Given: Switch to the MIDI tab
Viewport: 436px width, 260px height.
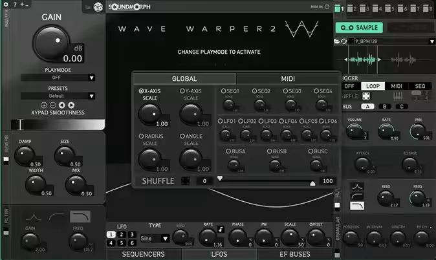Looking at the screenshot, I should click(x=288, y=79).
